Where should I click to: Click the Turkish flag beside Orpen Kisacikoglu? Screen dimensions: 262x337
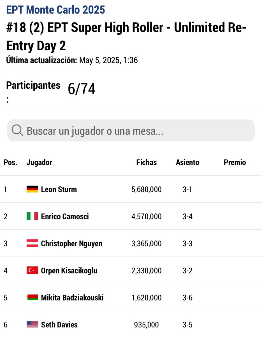[32, 270]
